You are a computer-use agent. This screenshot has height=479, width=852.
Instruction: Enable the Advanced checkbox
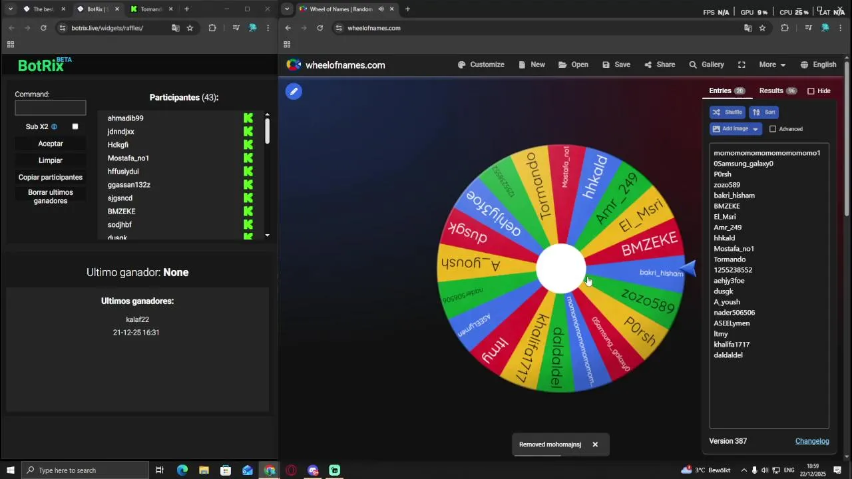point(773,129)
